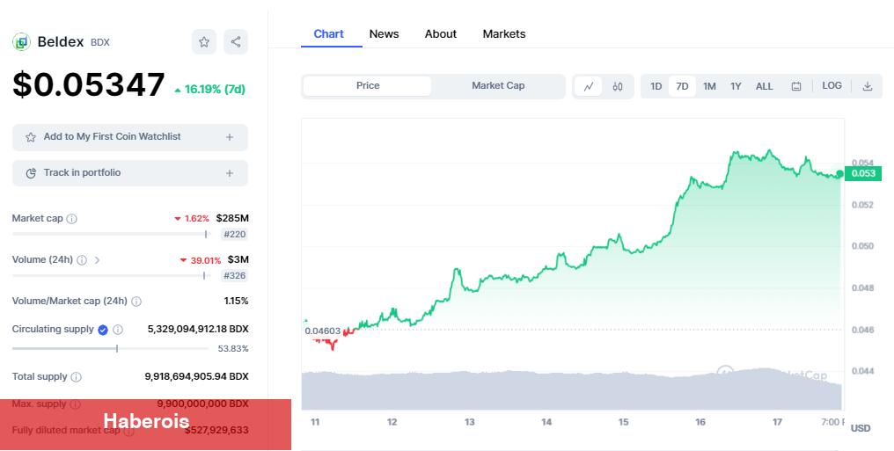Screen dimensions: 894x451
Task: Select the ALL time range
Action: (x=764, y=86)
